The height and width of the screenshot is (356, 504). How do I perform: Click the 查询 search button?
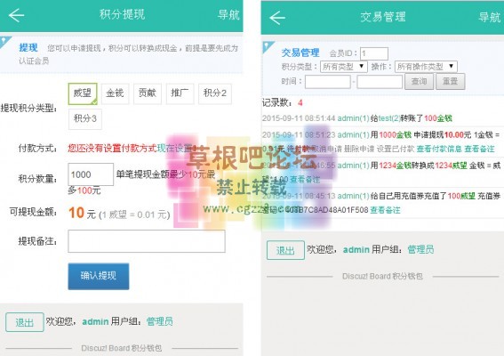(419, 82)
